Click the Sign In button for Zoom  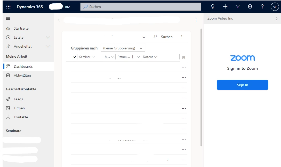243,85
